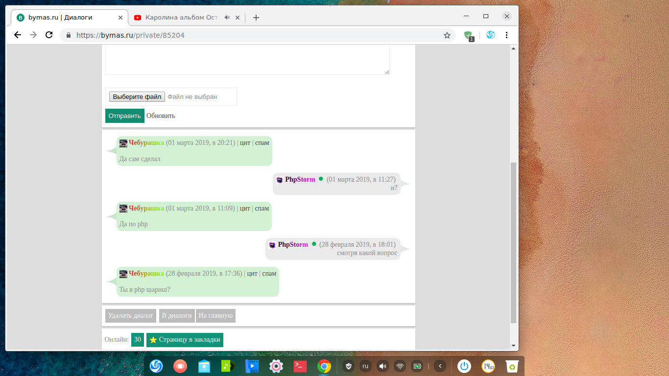Viewport: 669px width, 376px height.
Task: Open the trash bin in the dock
Action: (x=512, y=366)
